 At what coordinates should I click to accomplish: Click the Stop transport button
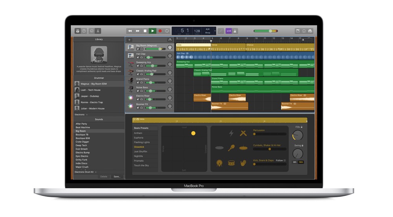[145, 31]
